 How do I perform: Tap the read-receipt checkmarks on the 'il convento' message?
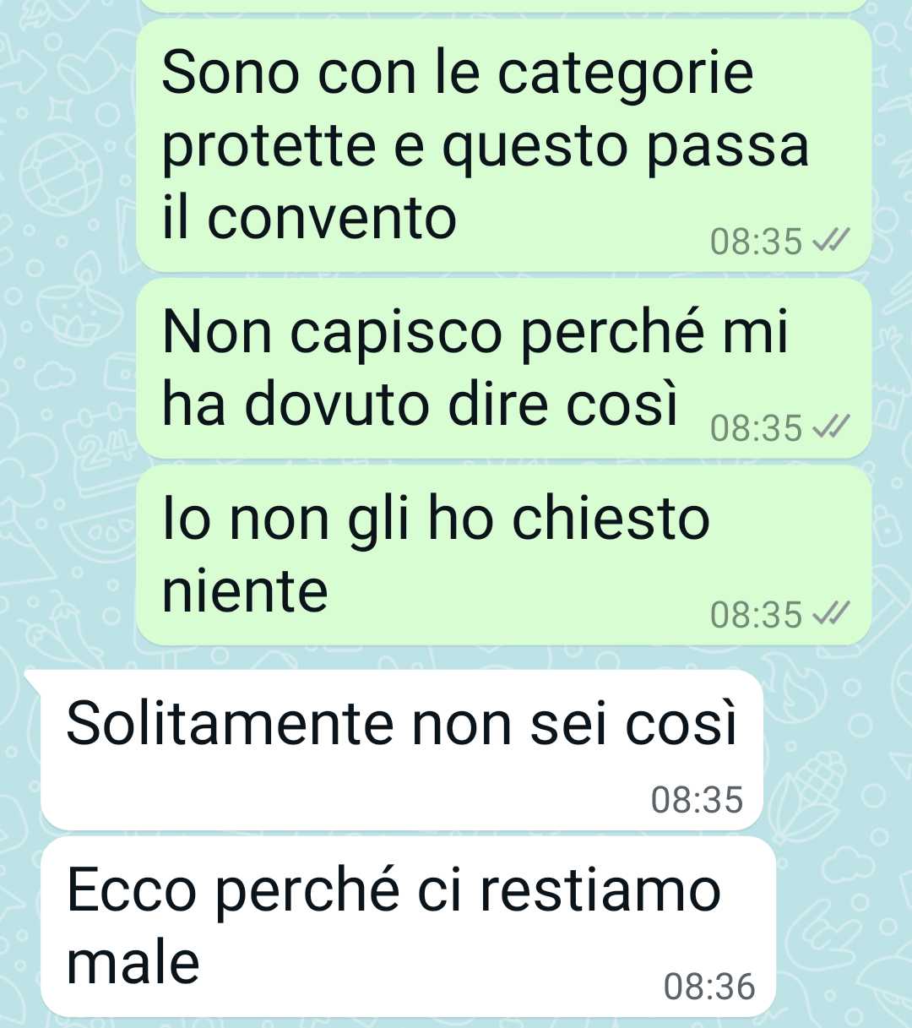coord(829,242)
